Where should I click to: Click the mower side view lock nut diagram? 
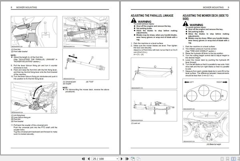154,105
